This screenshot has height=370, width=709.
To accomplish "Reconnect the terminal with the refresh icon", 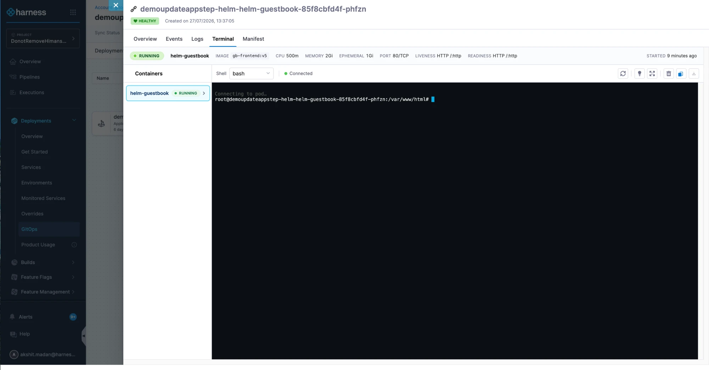I will coord(623,74).
